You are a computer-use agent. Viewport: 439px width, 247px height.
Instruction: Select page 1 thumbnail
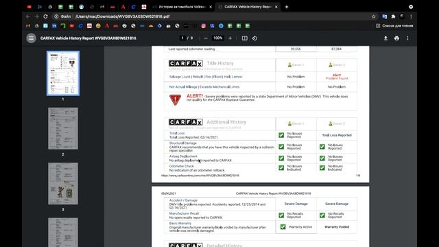[x=63, y=73]
